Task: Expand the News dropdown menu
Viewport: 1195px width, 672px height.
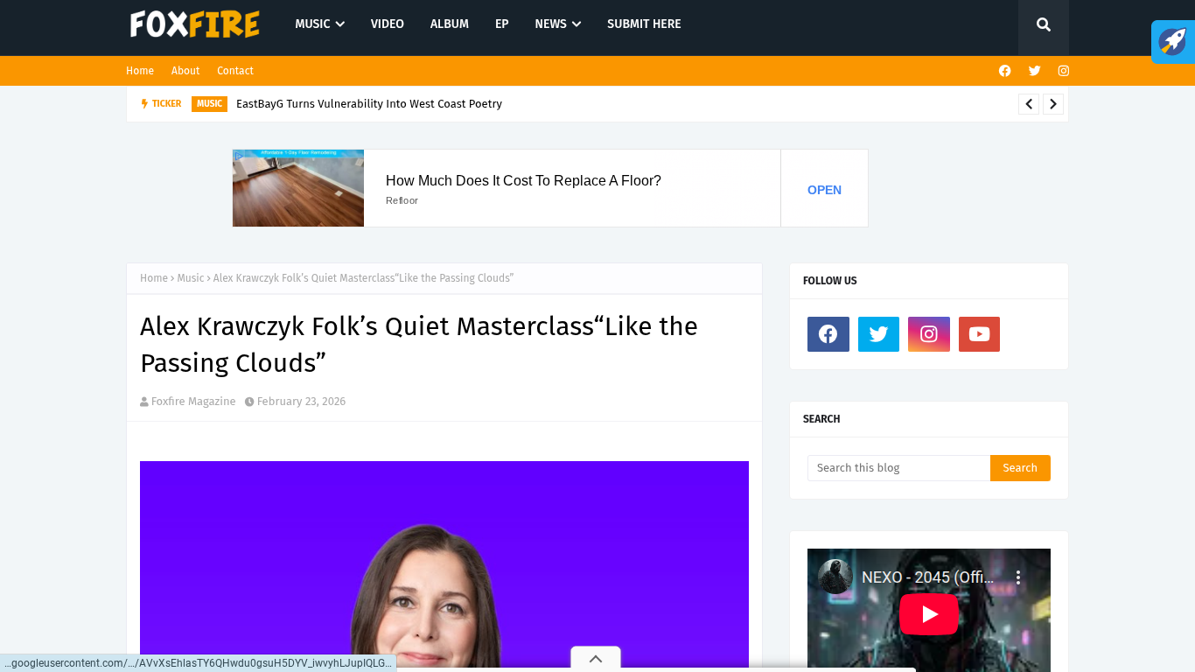Action: point(557,24)
